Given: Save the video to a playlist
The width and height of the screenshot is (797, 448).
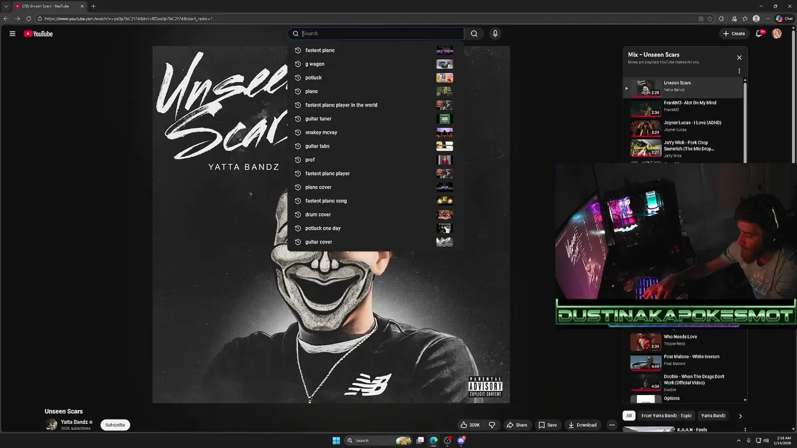Looking at the screenshot, I should [547, 425].
